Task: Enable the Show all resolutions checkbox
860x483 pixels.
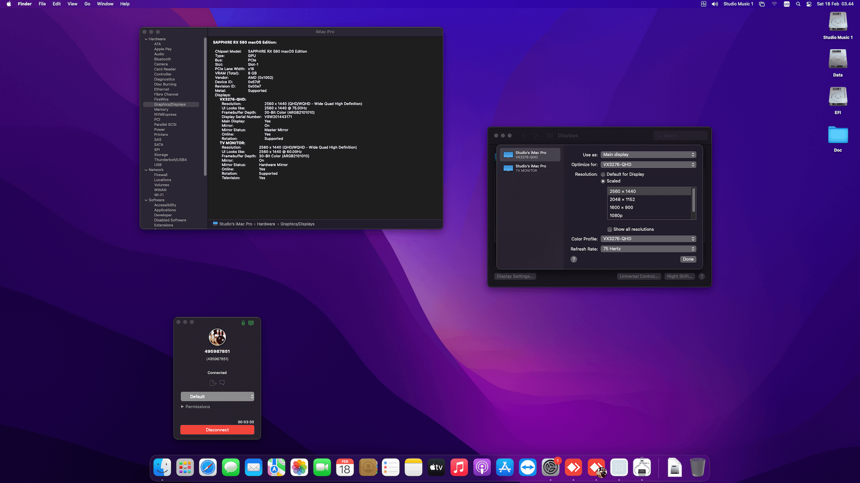Action: 610,229
